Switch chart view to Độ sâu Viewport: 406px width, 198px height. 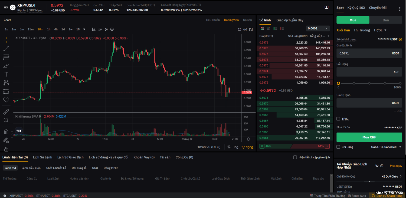tap(247, 20)
